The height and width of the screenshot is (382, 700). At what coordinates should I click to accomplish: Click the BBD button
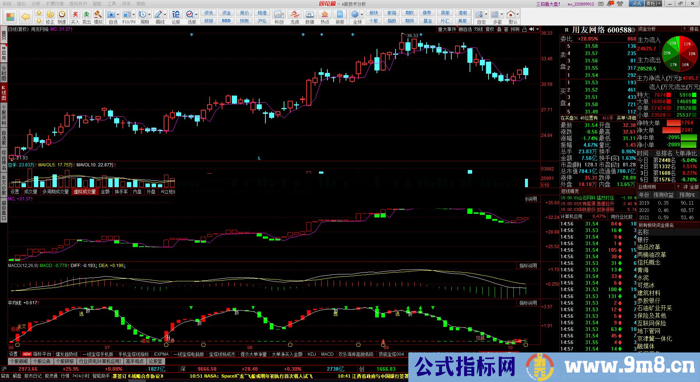[226, 21]
